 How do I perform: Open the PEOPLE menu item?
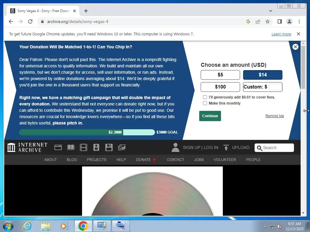pos(253,159)
